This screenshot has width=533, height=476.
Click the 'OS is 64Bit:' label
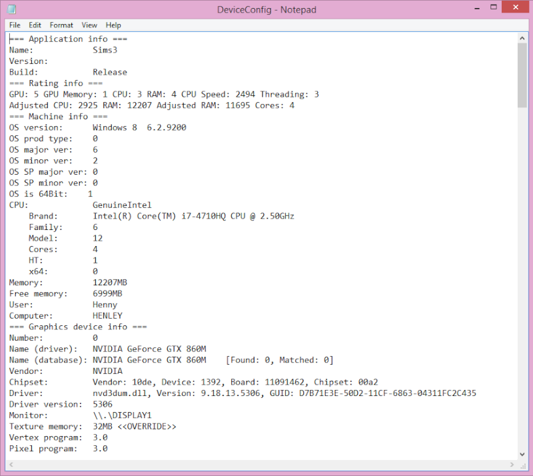[38, 194]
